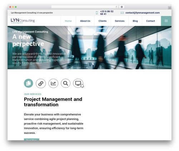This screenshot has height=151, width=179.
Task: Click the 'OUR SERVICES' label
Action: point(33,94)
